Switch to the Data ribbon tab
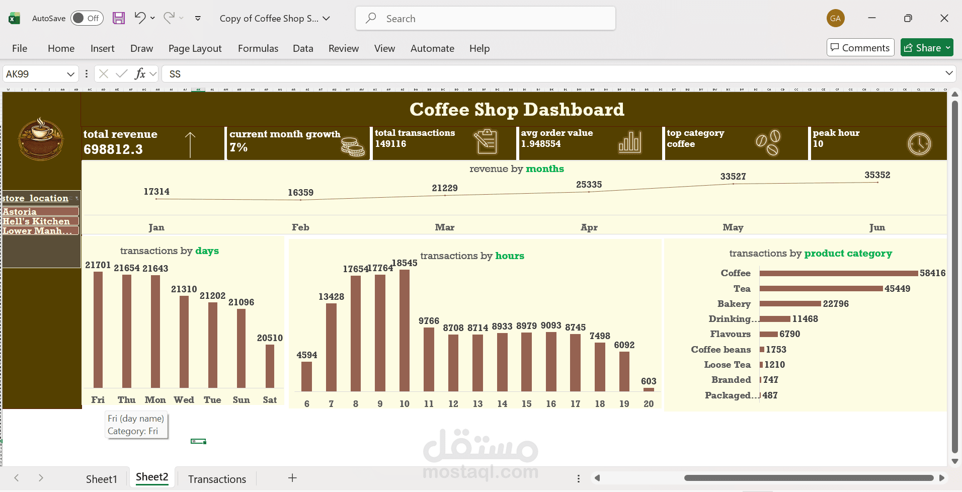The height and width of the screenshot is (492, 962). click(x=302, y=48)
